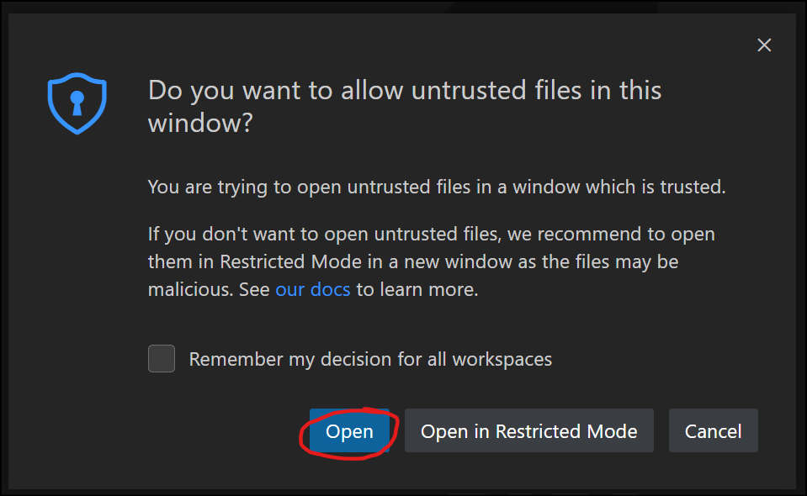Viewport: 807px width, 496px height.
Task: Select Restricted Mode instead of trusting files
Action: point(528,430)
